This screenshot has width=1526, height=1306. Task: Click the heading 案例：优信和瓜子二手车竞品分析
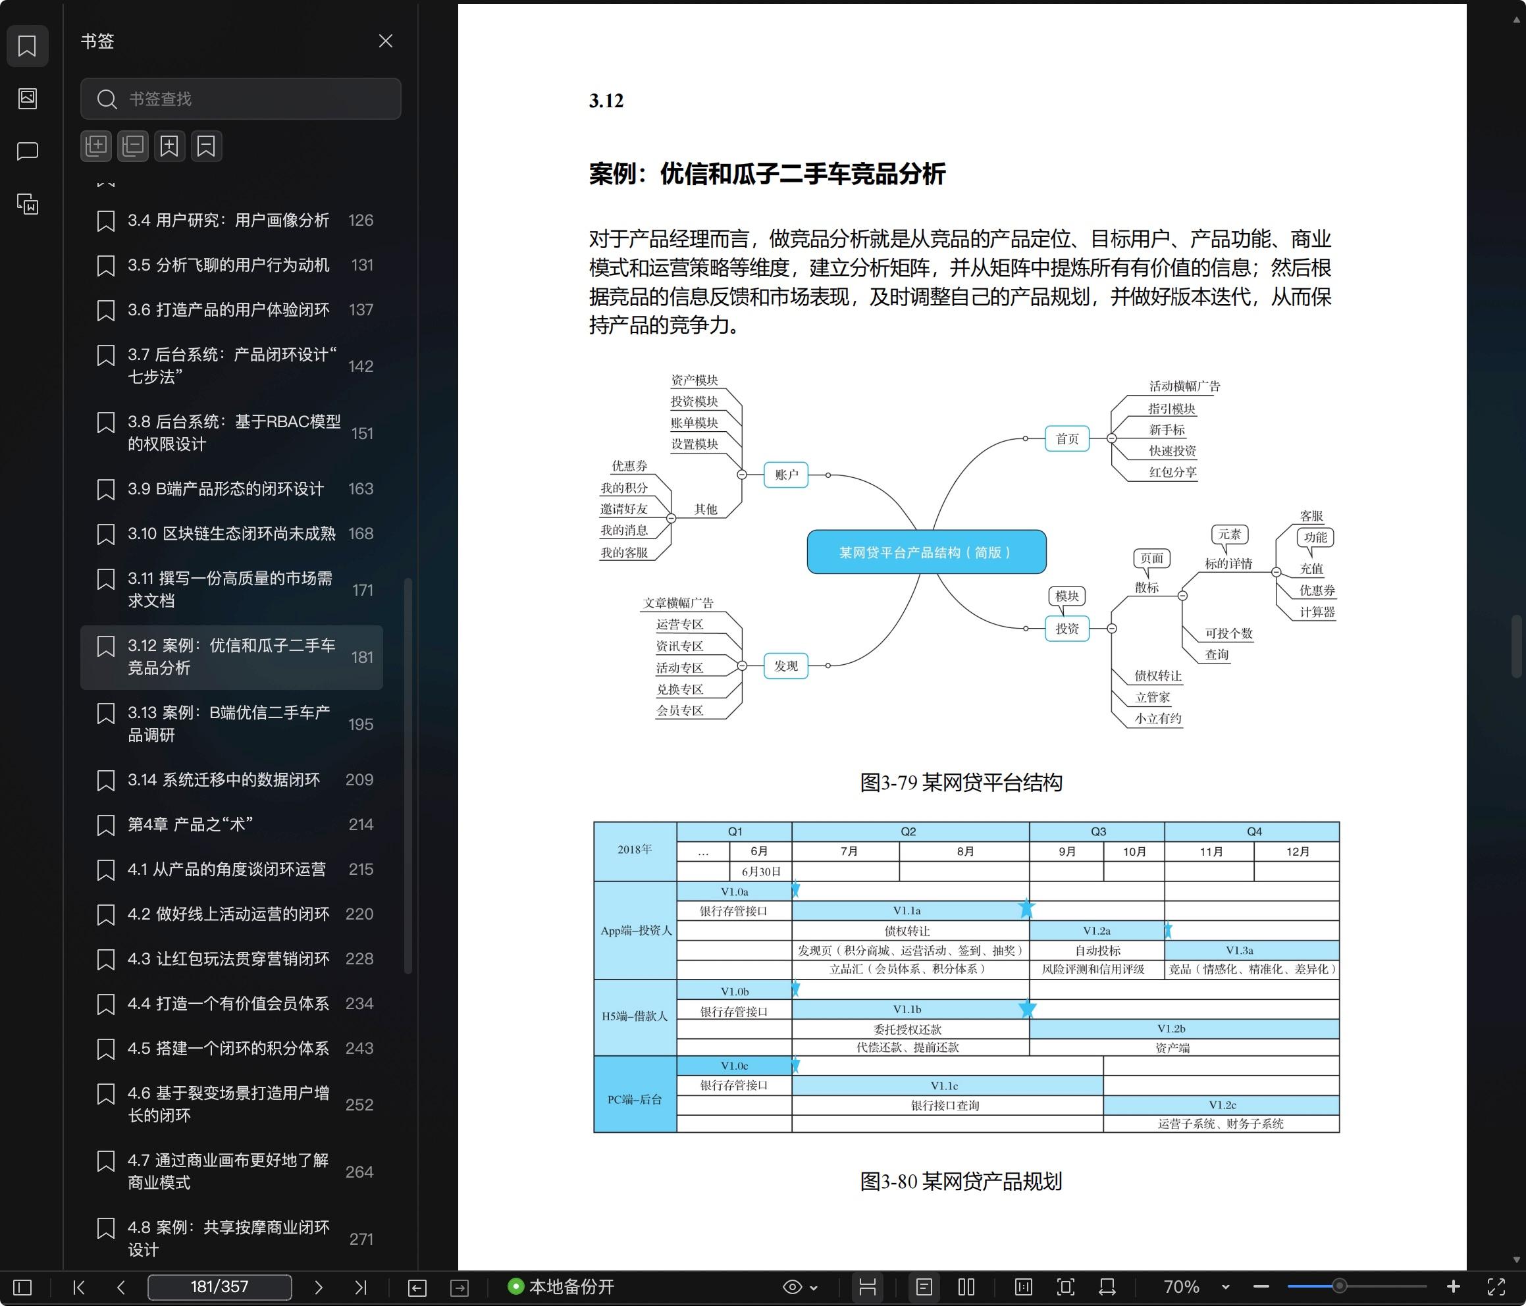[767, 174]
